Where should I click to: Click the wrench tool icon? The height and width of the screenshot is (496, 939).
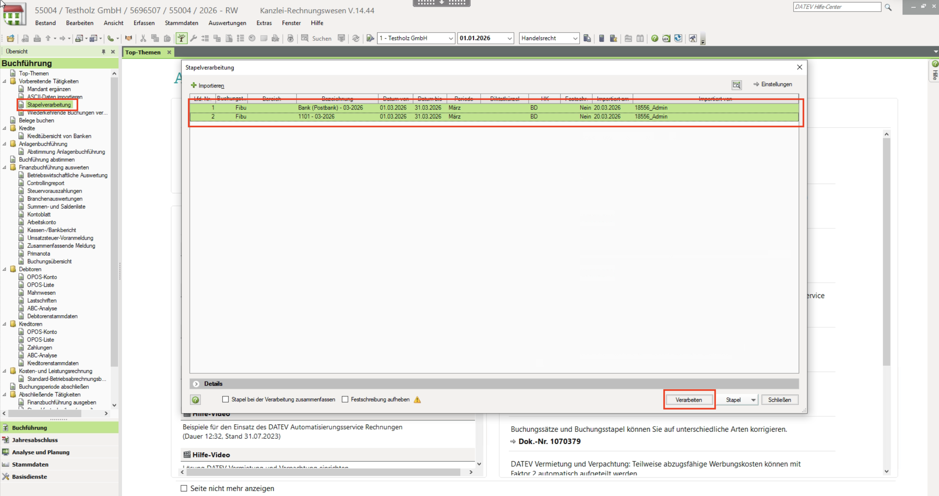[x=194, y=38]
